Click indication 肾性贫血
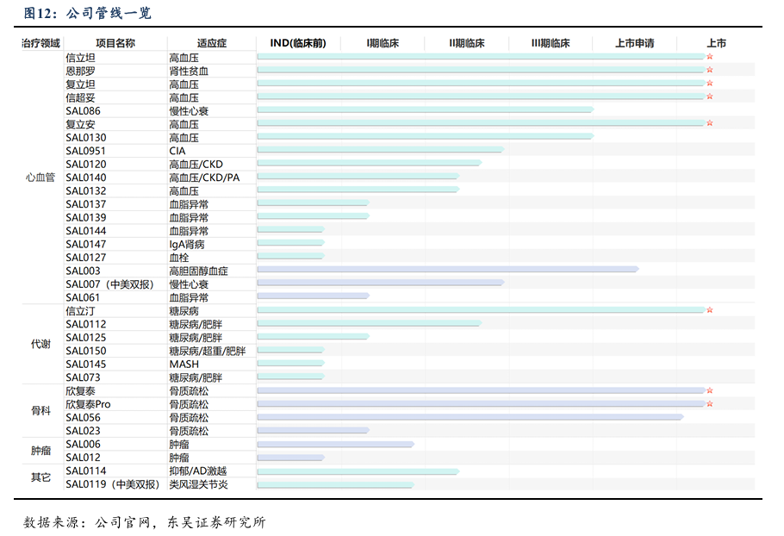The height and width of the screenshot is (536, 784). coord(189,71)
